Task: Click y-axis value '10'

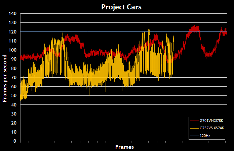Action: tap(14, 132)
